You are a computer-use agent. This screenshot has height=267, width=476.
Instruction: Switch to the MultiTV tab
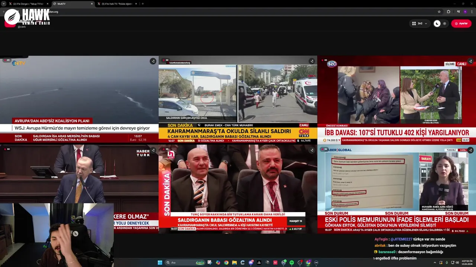(x=73, y=4)
